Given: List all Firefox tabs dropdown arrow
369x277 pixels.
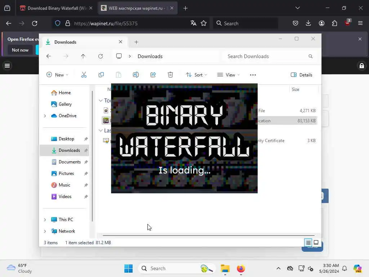Looking at the screenshot, I should click(x=297, y=8).
